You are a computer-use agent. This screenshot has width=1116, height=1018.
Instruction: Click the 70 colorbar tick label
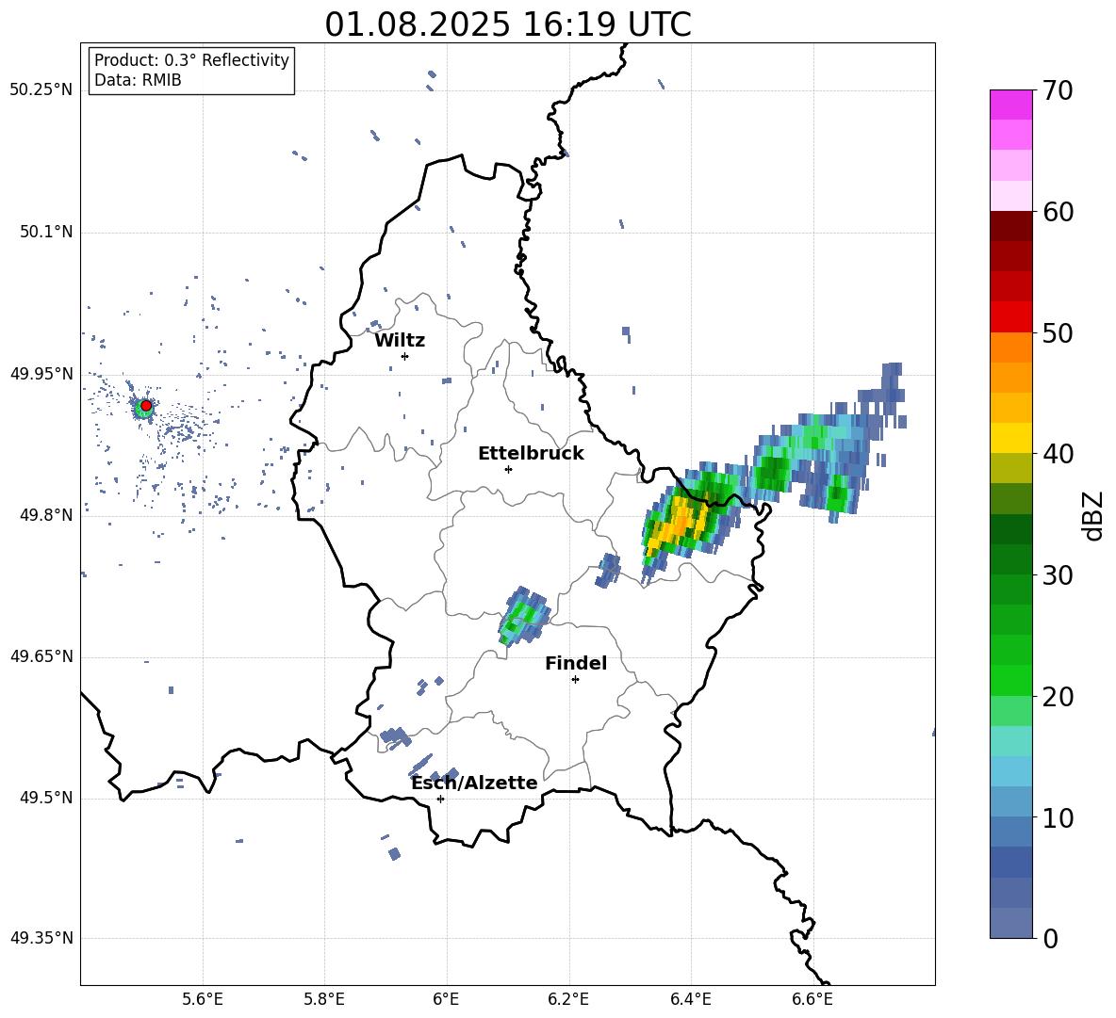(x=1057, y=91)
